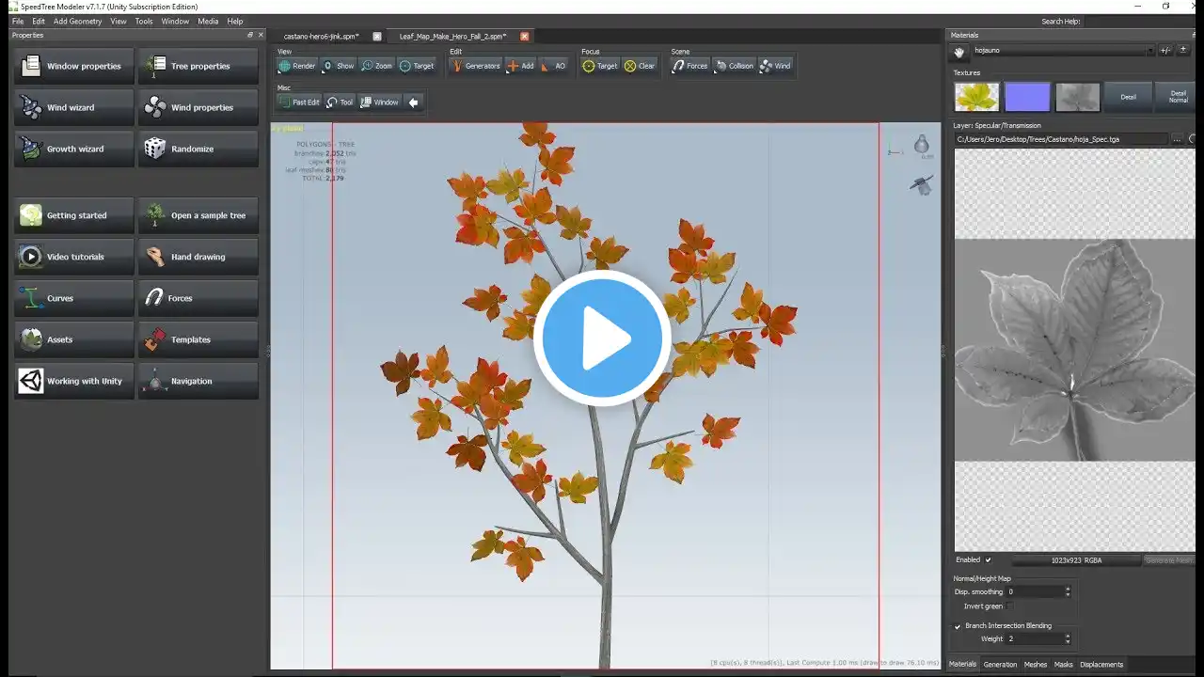The image size is (1204, 677).
Task: Select the blue normal map texture swatch
Action: 1027,97
